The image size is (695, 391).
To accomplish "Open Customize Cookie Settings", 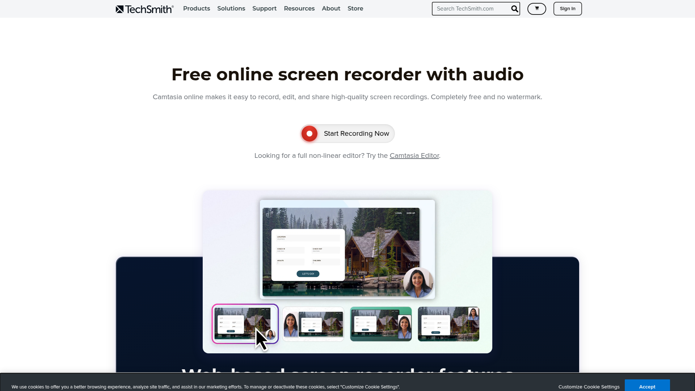I will pos(589,387).
